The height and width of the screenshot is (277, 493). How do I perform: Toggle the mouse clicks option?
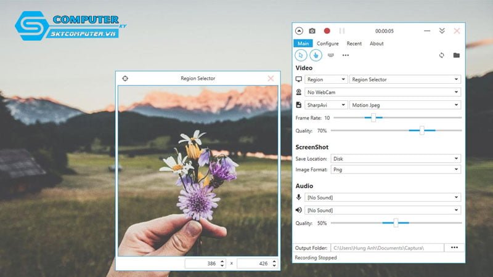point(316,55)
